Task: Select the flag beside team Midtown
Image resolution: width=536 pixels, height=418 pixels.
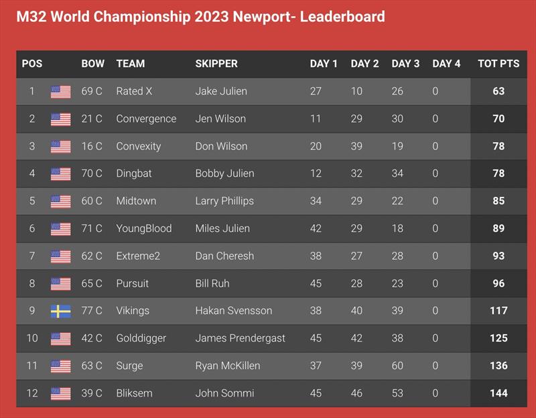Action: click(61, 202)
